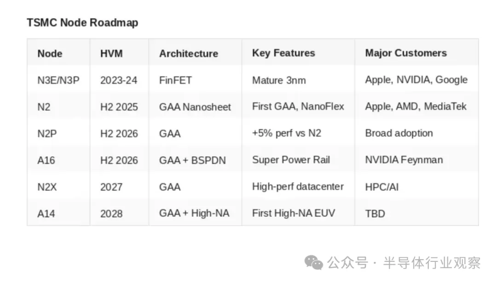Select the First High-NA EUV cell
This screenshot has width=497, height=283.
pyautogui.click(x=294, y=213)
